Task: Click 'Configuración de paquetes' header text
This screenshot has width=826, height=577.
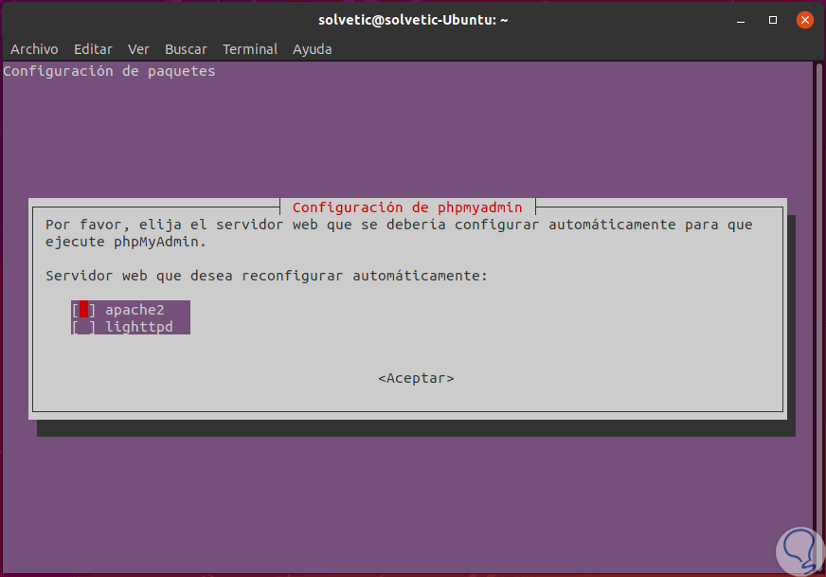Action: 110,71
